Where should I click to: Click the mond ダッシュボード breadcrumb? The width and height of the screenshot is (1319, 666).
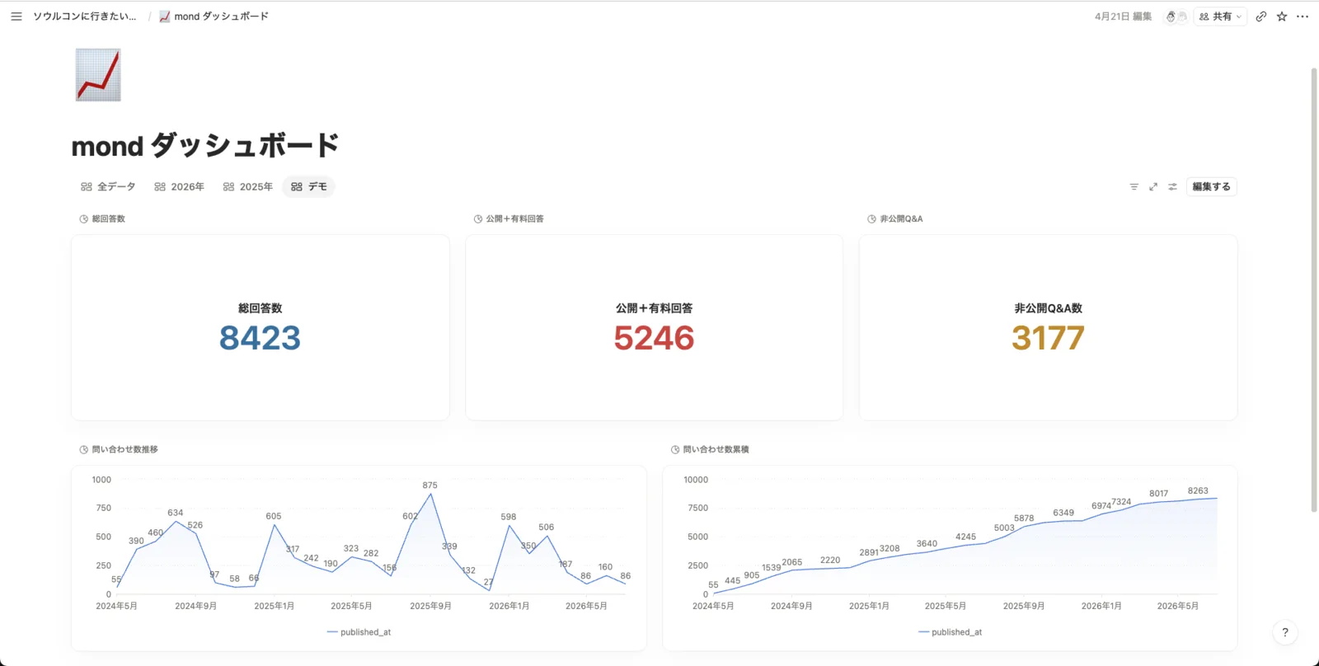(x=214, y=16)
